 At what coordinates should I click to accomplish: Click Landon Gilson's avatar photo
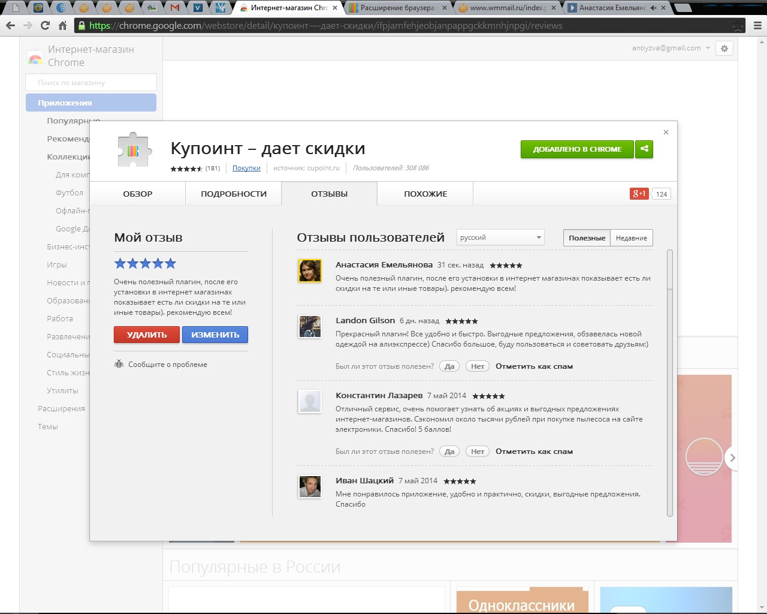click(x=310, y=327)
